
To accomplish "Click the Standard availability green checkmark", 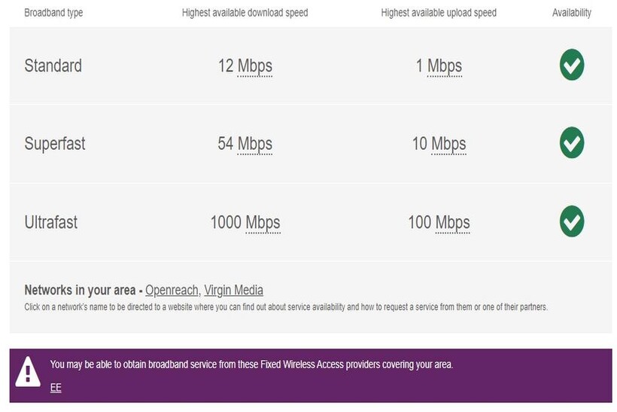I will click(x=572, y=66).
